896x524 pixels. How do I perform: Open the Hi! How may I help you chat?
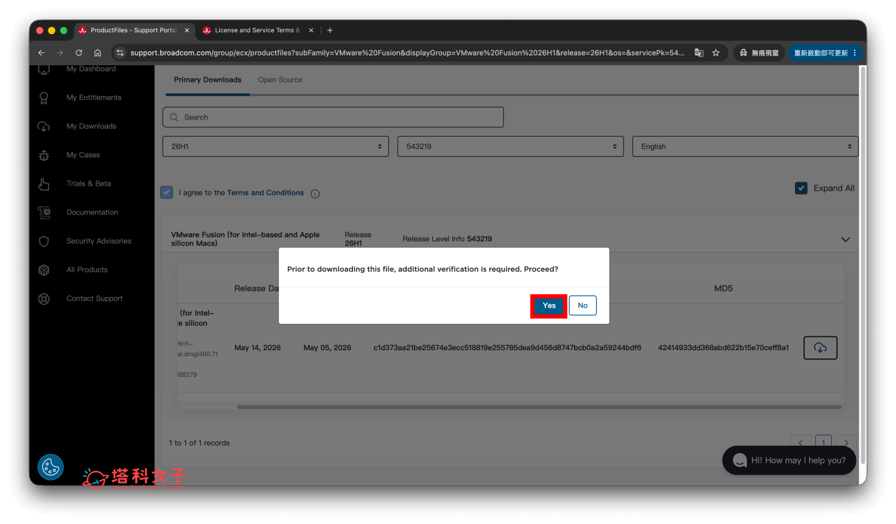(789, 460)
